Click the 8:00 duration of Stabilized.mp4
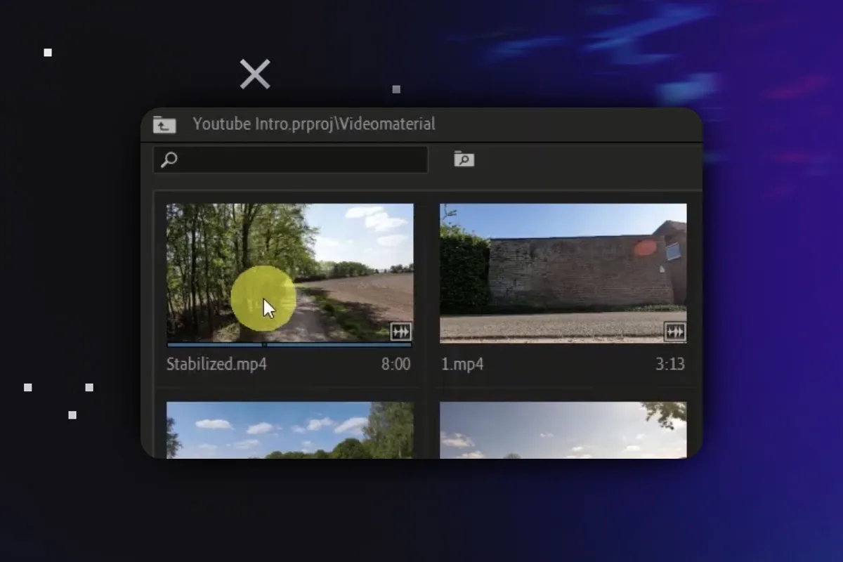This screenshot has height=562, width=843. pos(396,365)
